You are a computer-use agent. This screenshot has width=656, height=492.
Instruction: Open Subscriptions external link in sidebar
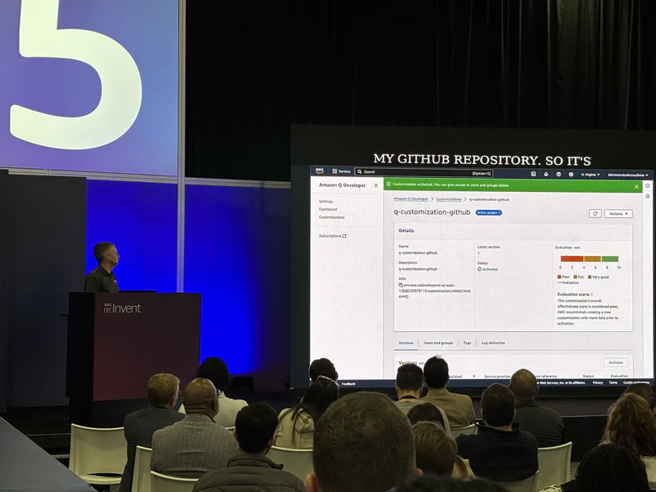click(332, 235)
